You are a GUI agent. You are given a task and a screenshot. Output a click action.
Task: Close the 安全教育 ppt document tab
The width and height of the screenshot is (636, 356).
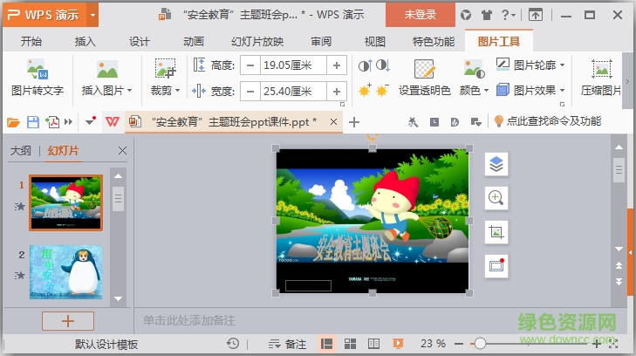pos(333,121)
